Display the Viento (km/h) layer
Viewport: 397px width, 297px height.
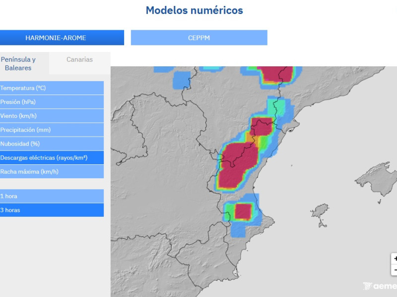52,116
